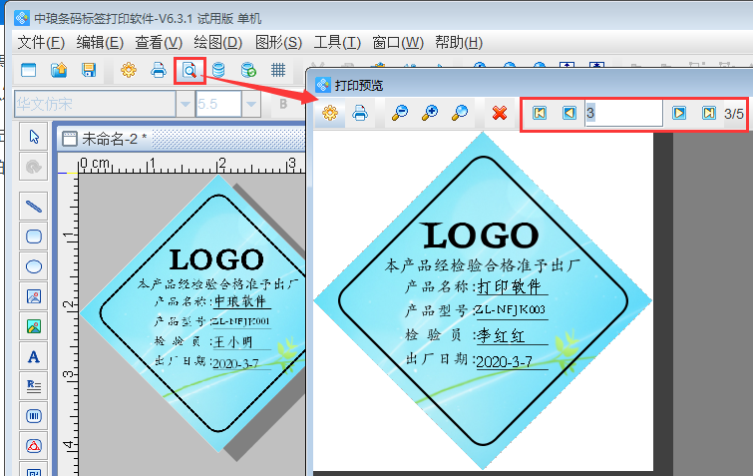Screen dimensions: 753x476
Task: Toggle the grid display icon
Action: tap(279, 70)
